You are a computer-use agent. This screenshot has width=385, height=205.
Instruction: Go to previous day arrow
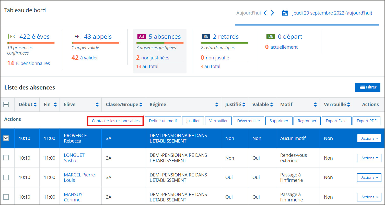pos(265,13)
